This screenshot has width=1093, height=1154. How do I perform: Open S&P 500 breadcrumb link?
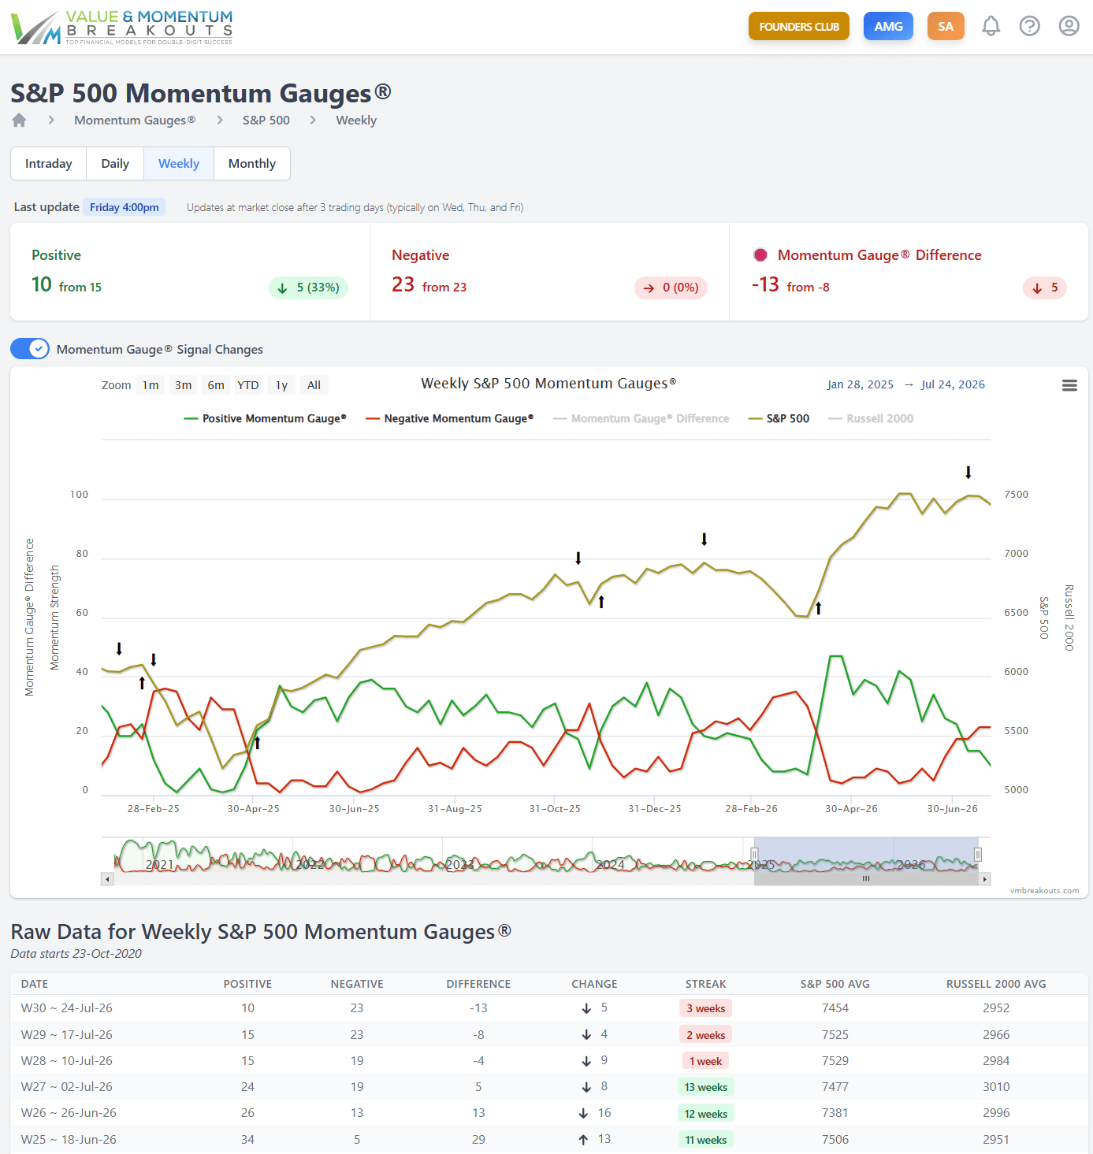[266, 121]
